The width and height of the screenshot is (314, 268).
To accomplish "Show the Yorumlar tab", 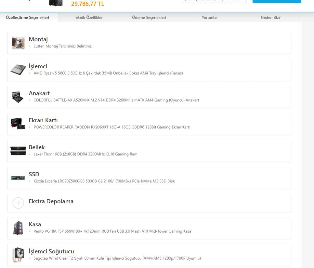I will click(x=210, y=18).
